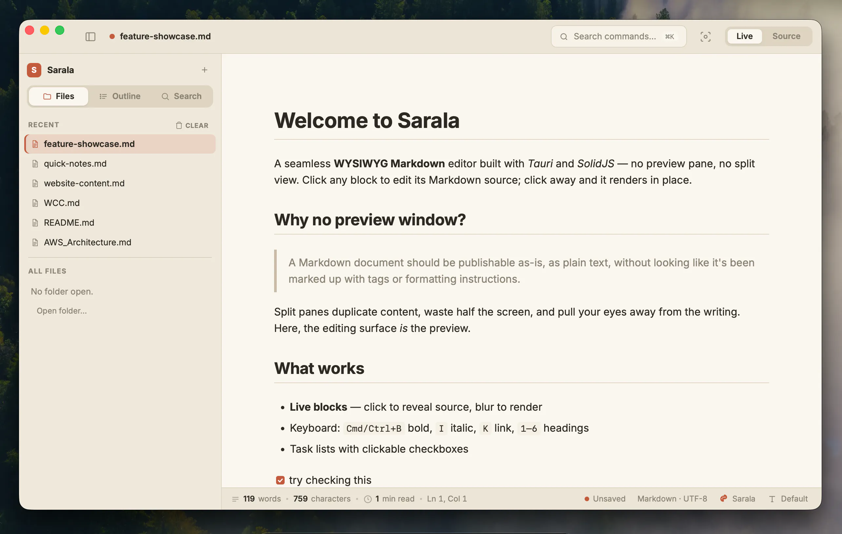Image resolution: width=842 pixels, height=534 pixels.
Task: Click the focus mode icon in title bar
Action: (x=705, y=36)
